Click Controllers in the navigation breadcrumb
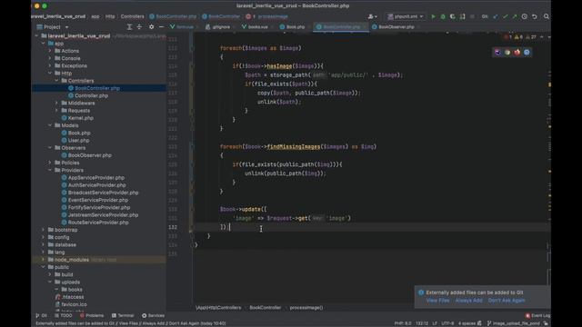The height and width of the screenshot is (327, 582). 132,16
